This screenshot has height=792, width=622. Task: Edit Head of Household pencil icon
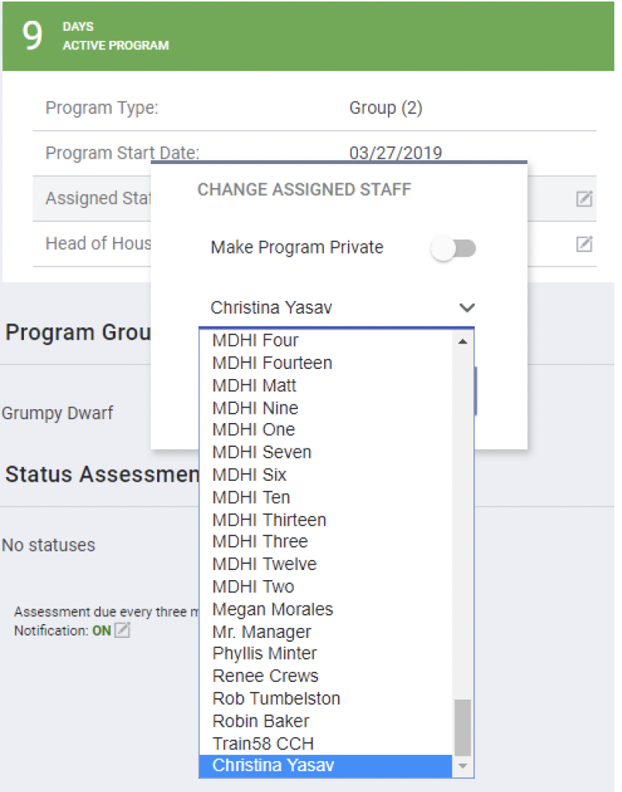[584, 244]
